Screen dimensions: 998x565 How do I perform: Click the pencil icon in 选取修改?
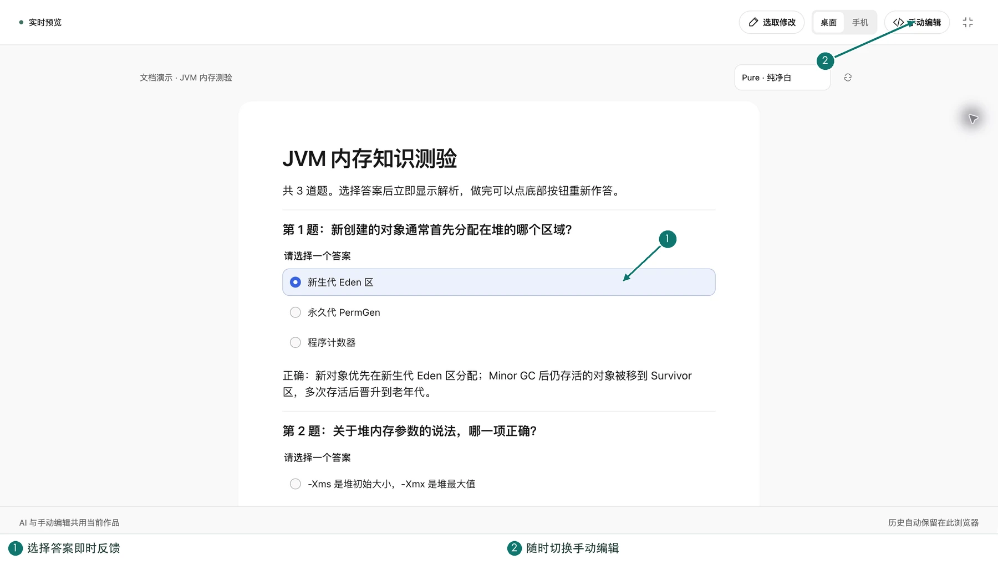(753, 22)
